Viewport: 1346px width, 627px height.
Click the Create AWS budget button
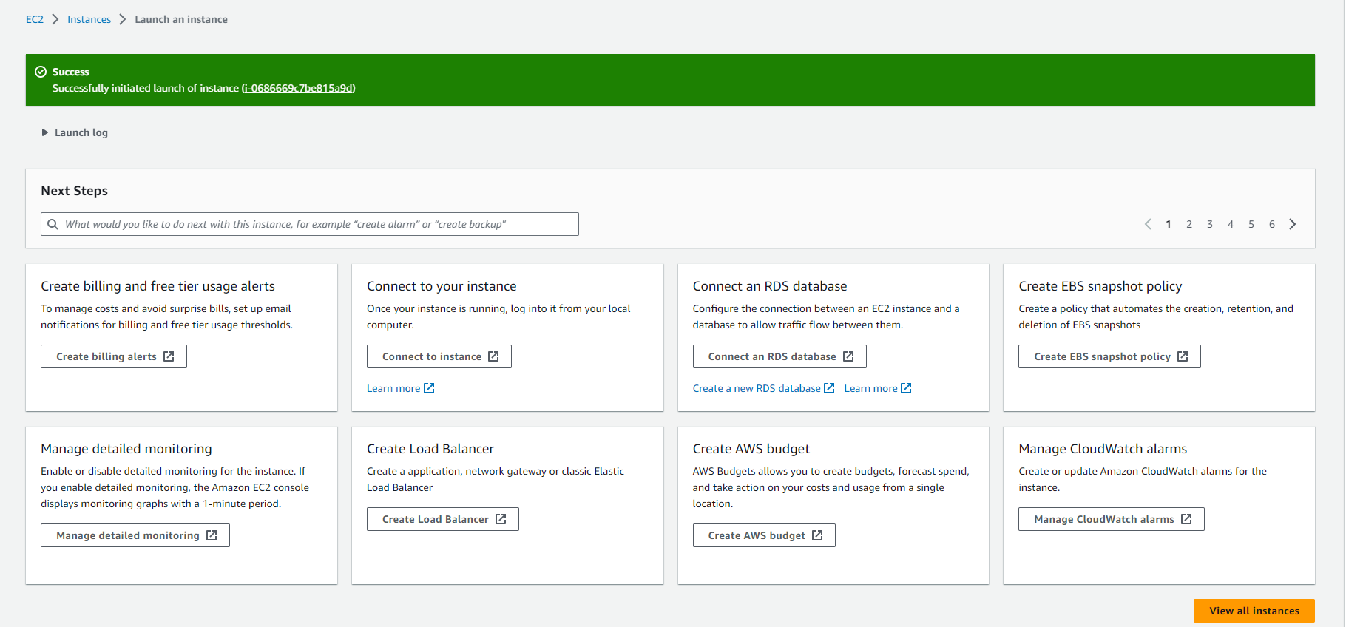(x=764, y=535)
